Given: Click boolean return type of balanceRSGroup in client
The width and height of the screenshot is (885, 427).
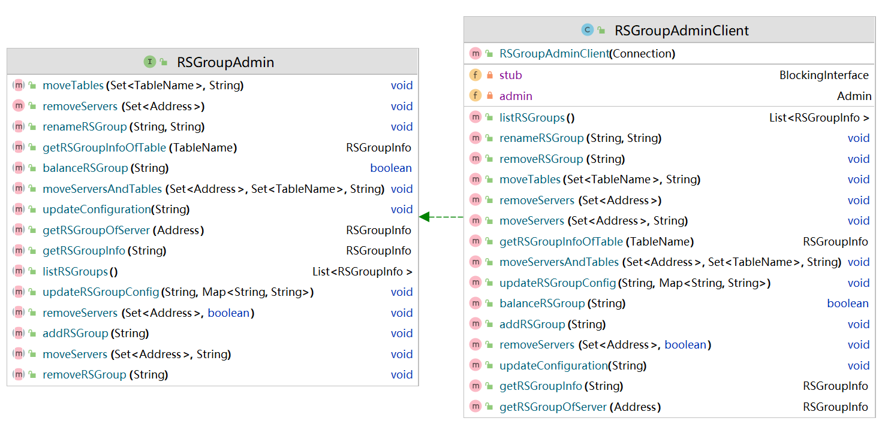Looking at the screenshot, I should pos(847,304).
